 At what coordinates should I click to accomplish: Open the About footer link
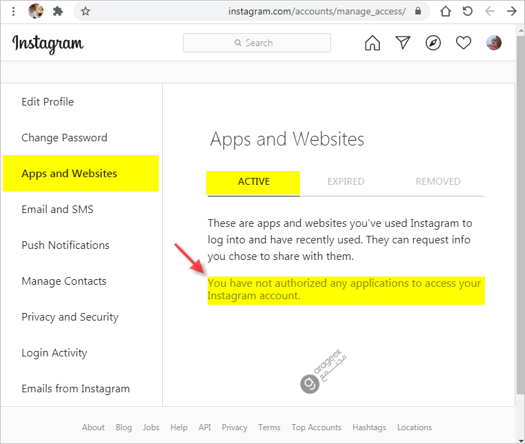[93, 427]
